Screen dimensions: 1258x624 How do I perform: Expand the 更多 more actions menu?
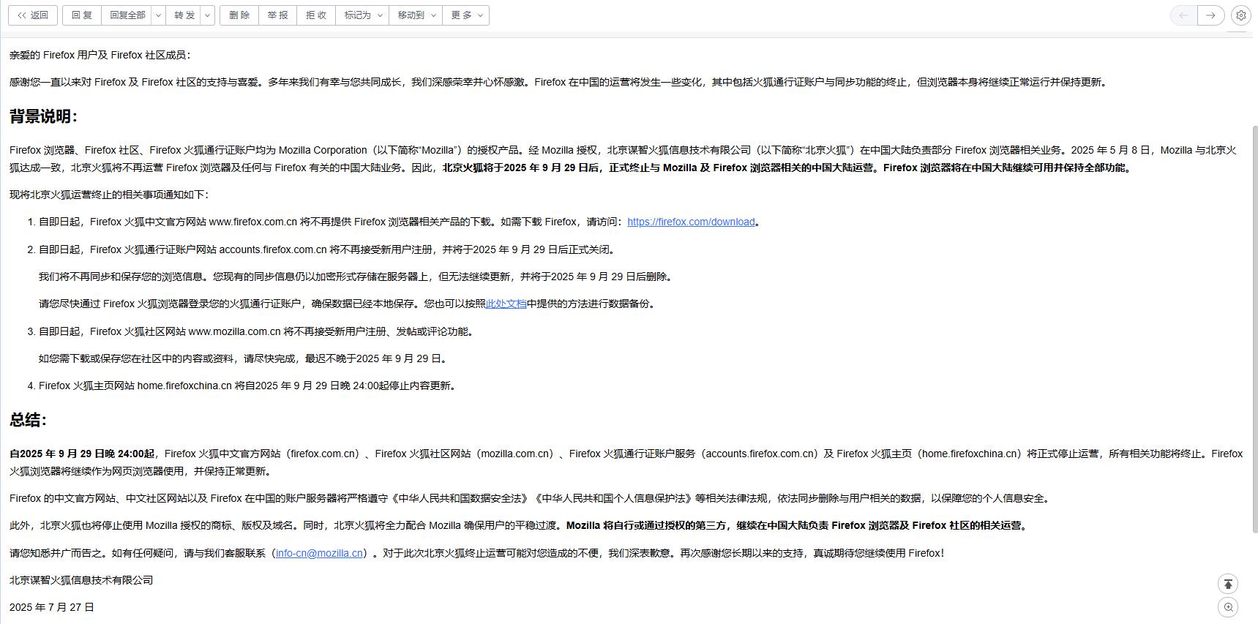point(466,15)
